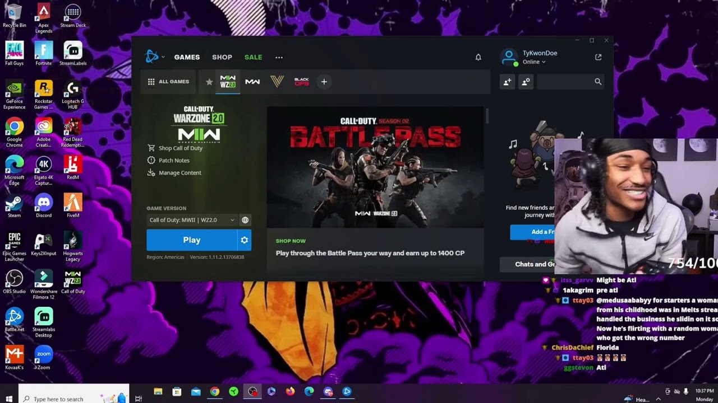
Task: Open Stream Deck desktop shortcut
Action: [x=73, y=16]
